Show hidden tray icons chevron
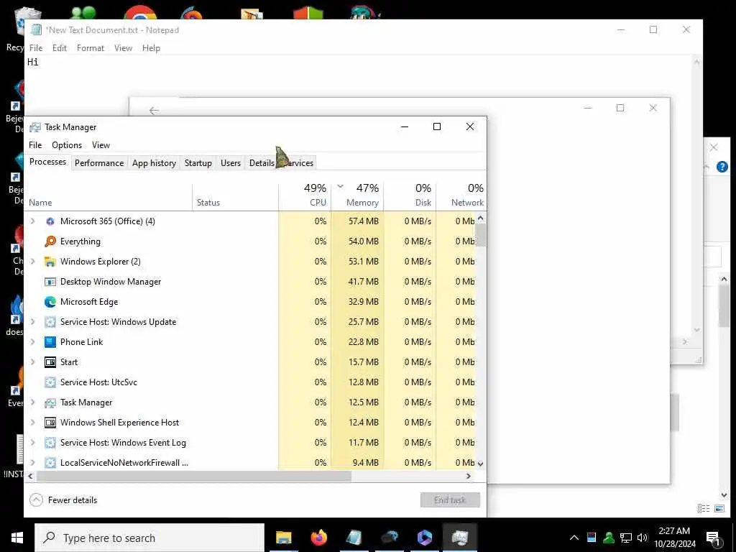736x552 pixels. [574, 538]
